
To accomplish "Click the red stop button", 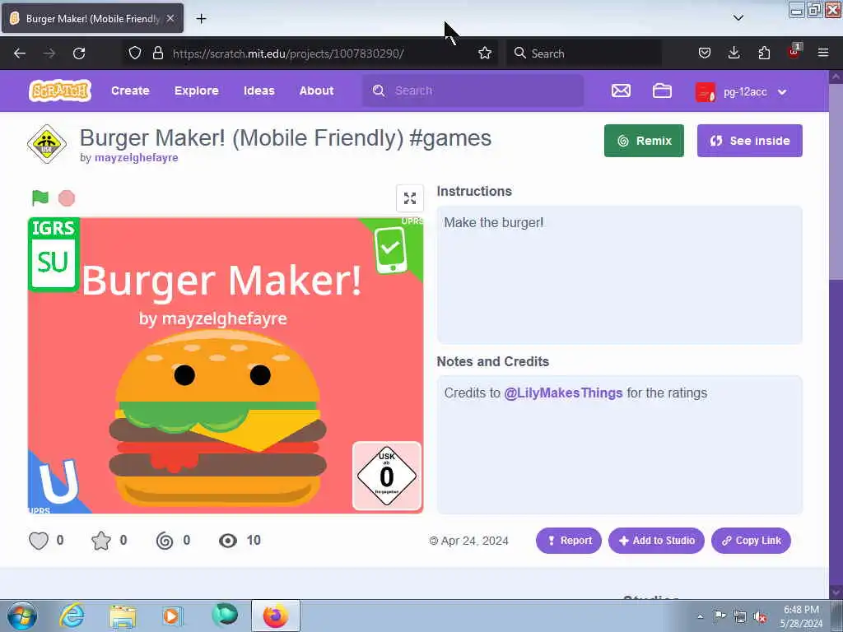I will pos(67,198).
